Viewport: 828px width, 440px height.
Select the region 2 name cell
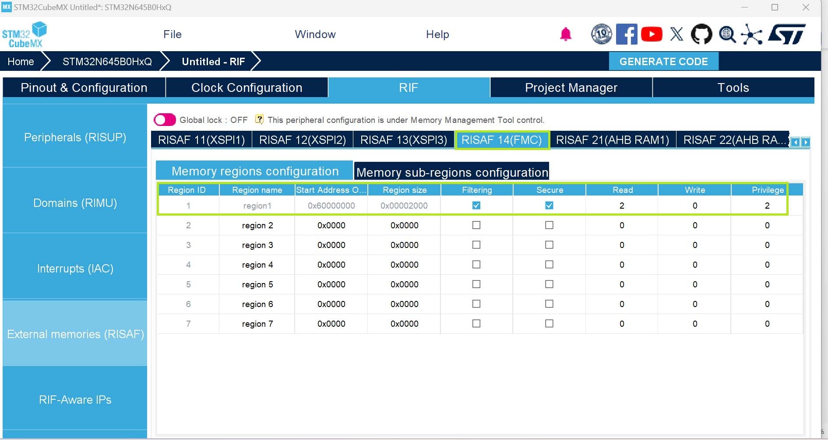(x=257, y=225)
